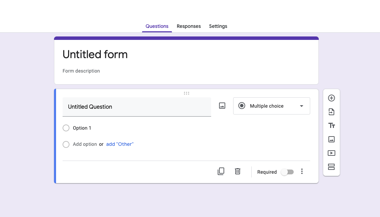380x217 pixels.
Task: Click the Add image icon in sidebar
Action: pos(332,139)
